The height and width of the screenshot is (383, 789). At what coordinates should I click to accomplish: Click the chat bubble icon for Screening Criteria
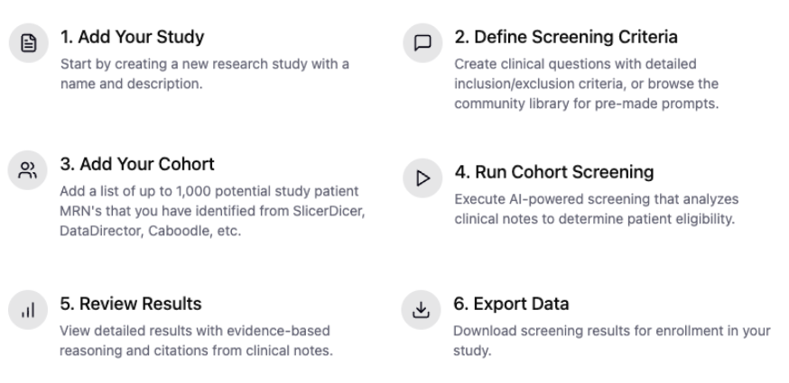point(422,42)
